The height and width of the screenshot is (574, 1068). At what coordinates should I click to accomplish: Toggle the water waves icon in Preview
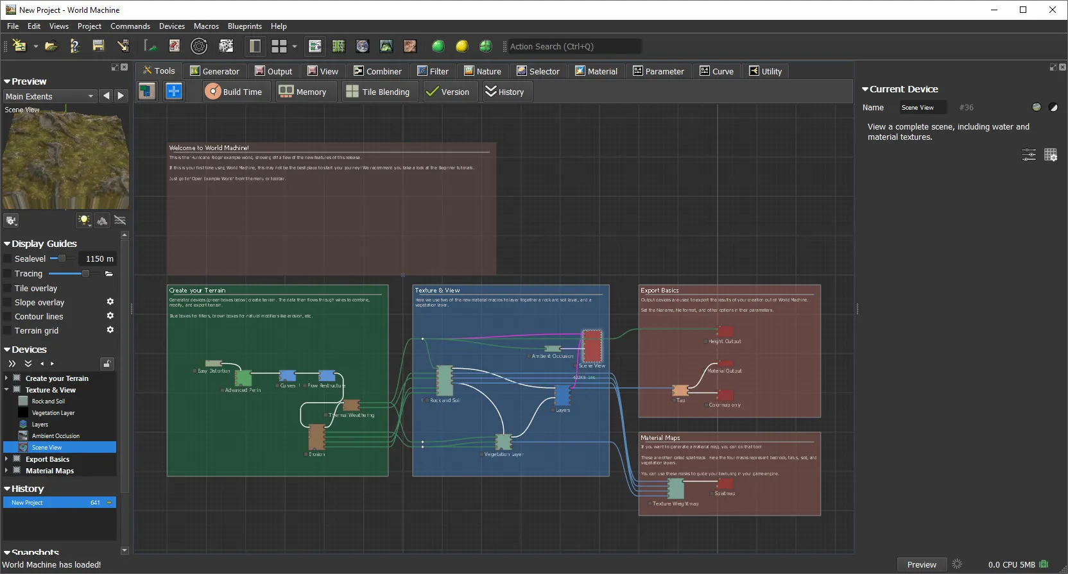point(120,221)
